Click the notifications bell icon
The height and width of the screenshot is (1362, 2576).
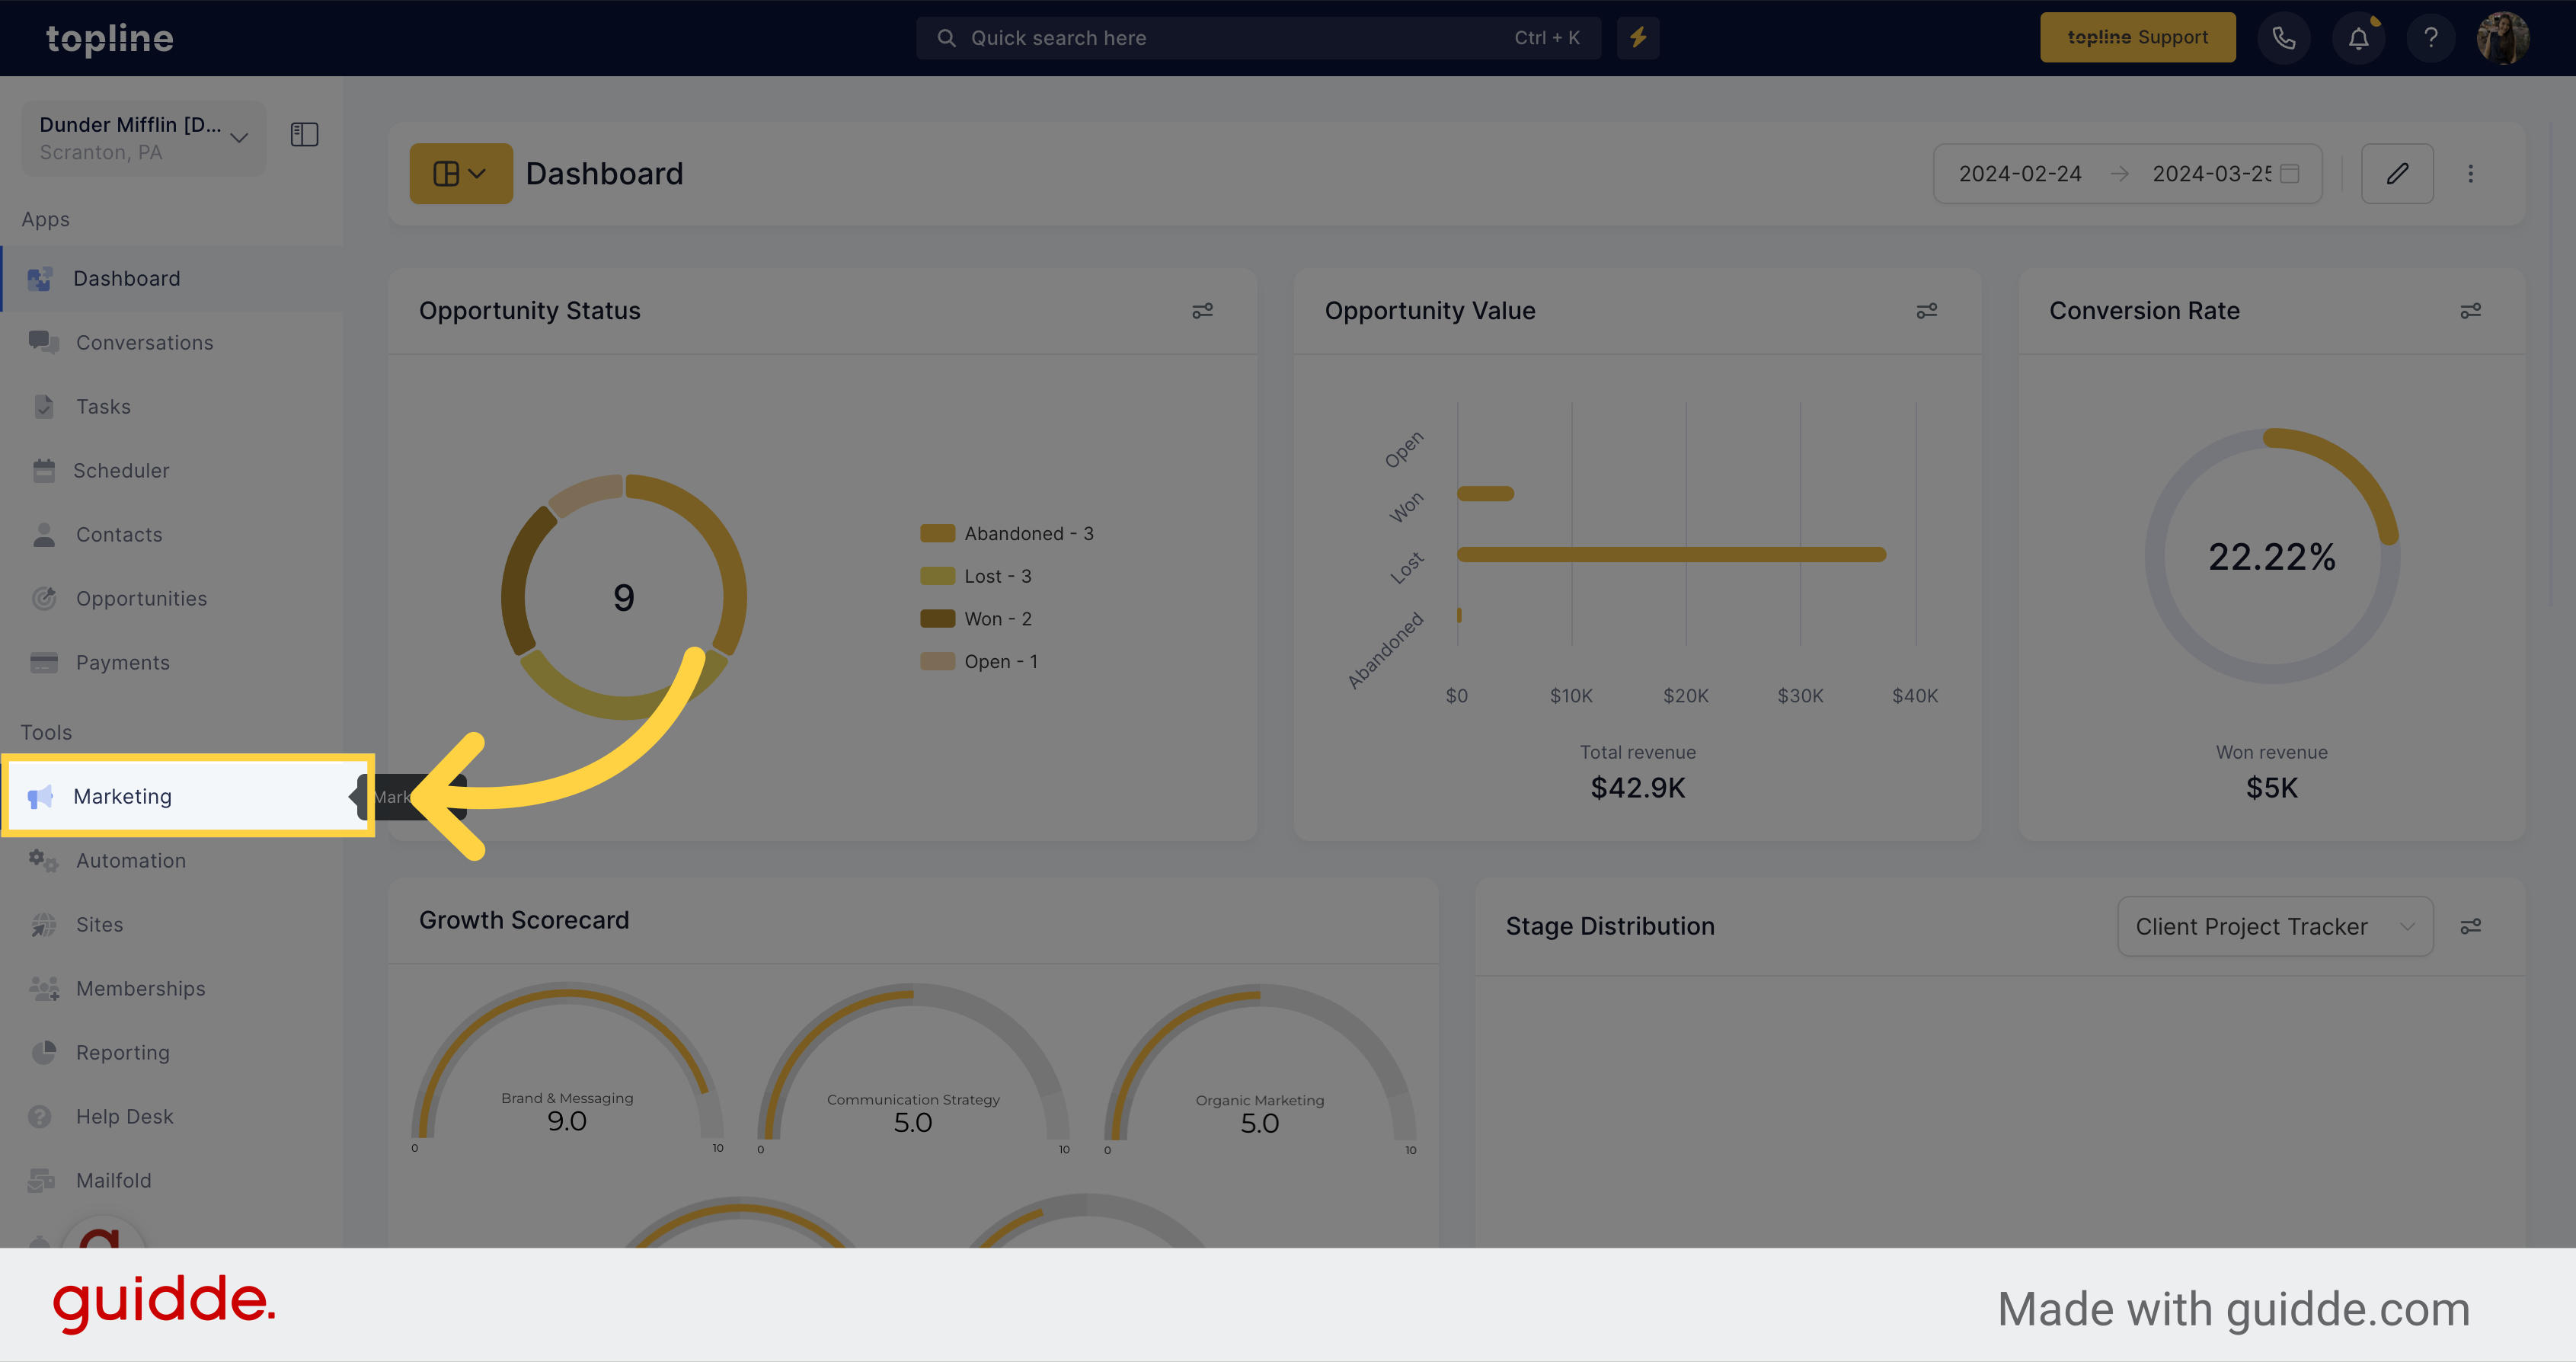(x=2358, y=37)
